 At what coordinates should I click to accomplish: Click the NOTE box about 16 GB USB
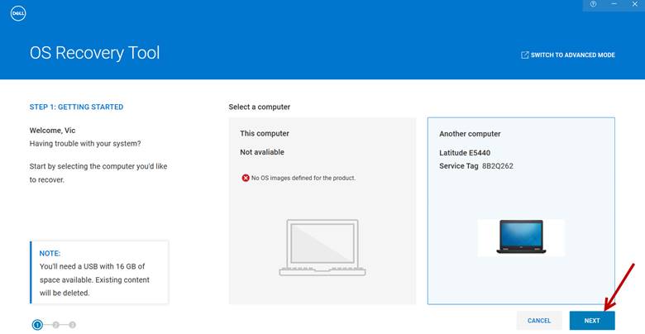[x=99, y=273]
